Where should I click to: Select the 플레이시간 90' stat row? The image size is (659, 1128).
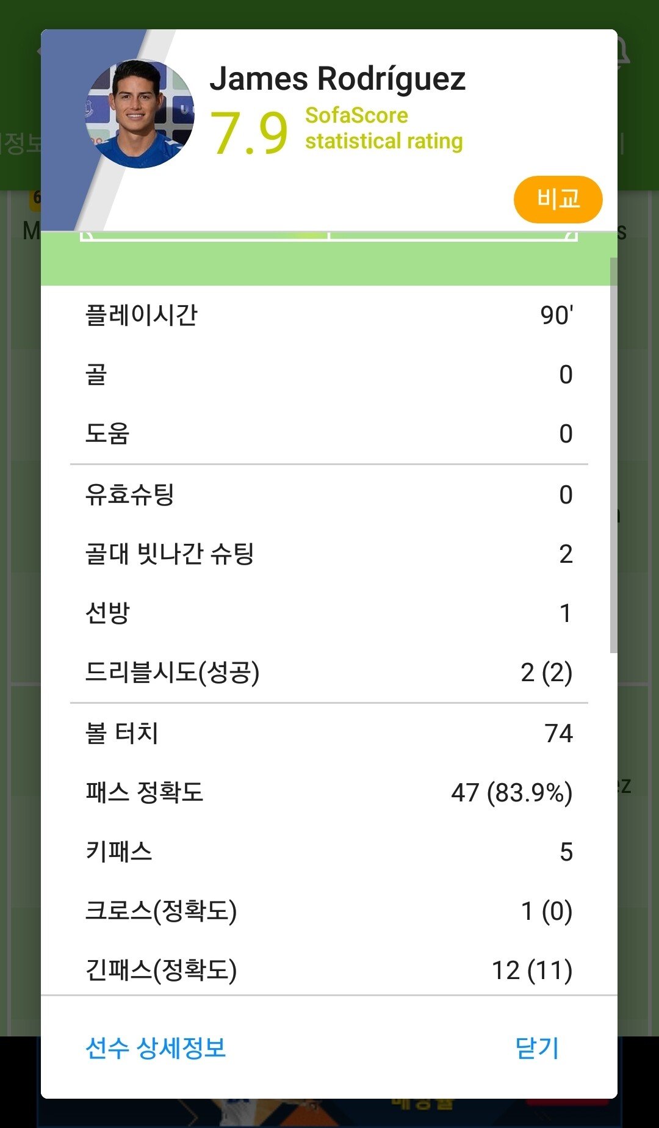pyautogui.click(x=329, y=315)
